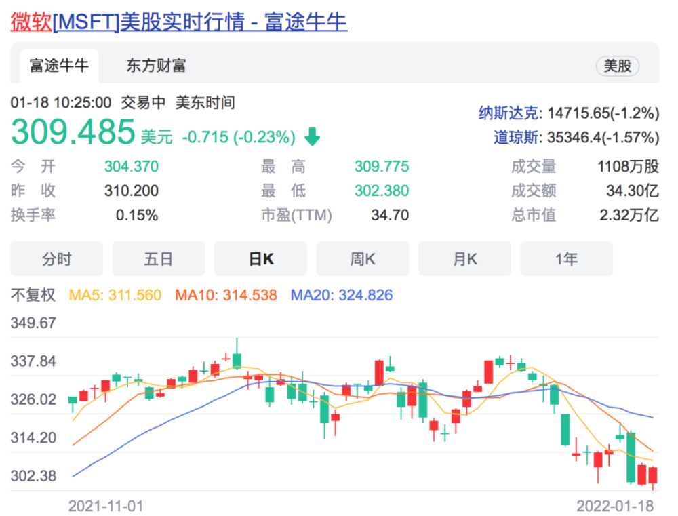Click the 2021-11-01 start date label
This screenshot has height=516, width=678.
[x=106, y=506]
